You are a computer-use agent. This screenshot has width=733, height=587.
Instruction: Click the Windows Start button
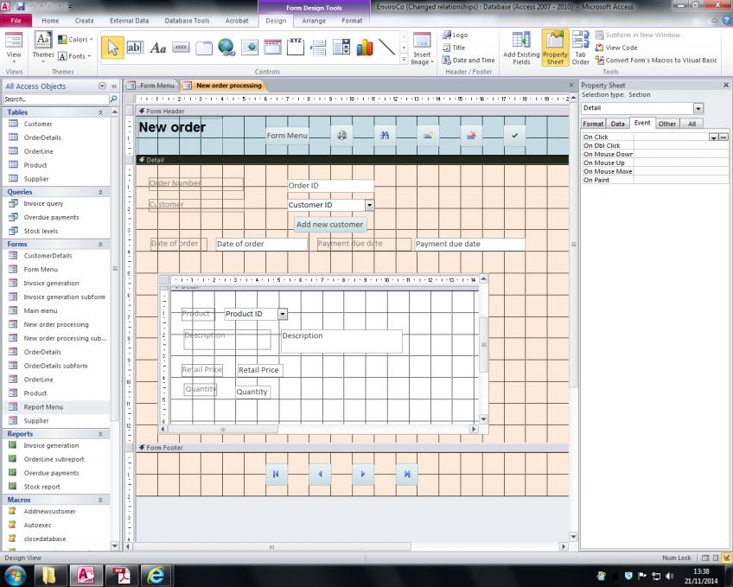15,575
